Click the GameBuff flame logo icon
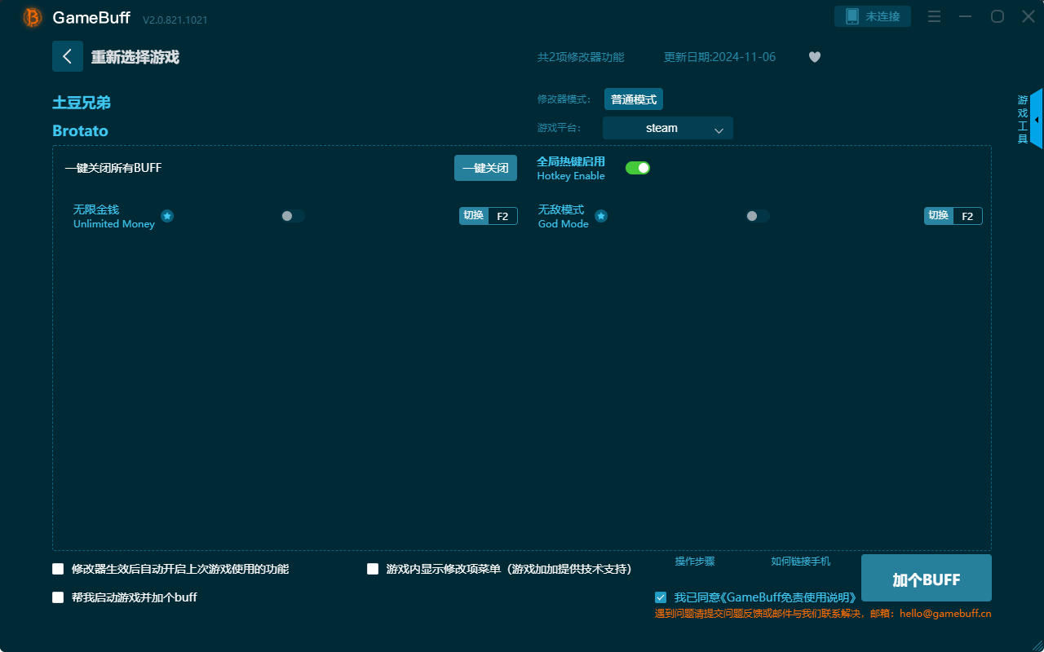 (x=32, y=16)
